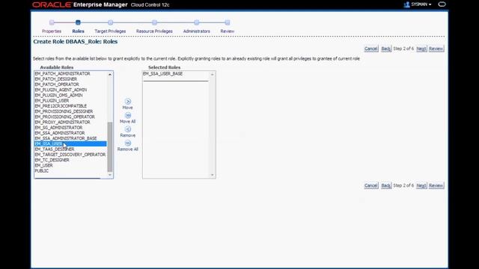Click the Administrators step marker

coord(196,22)
